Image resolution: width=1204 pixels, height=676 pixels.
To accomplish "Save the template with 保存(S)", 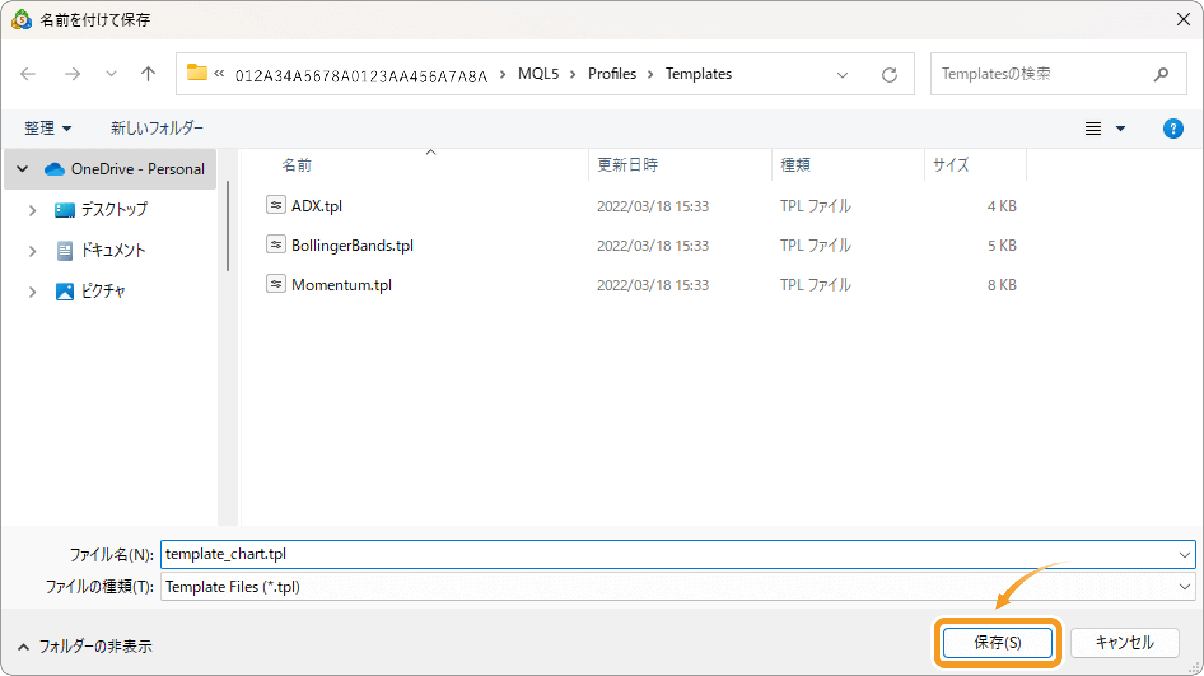I will pyautogui.click(x=997, y=642).
